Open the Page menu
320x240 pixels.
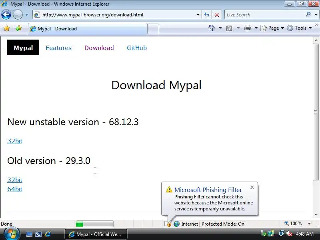(x=272, y=28)
